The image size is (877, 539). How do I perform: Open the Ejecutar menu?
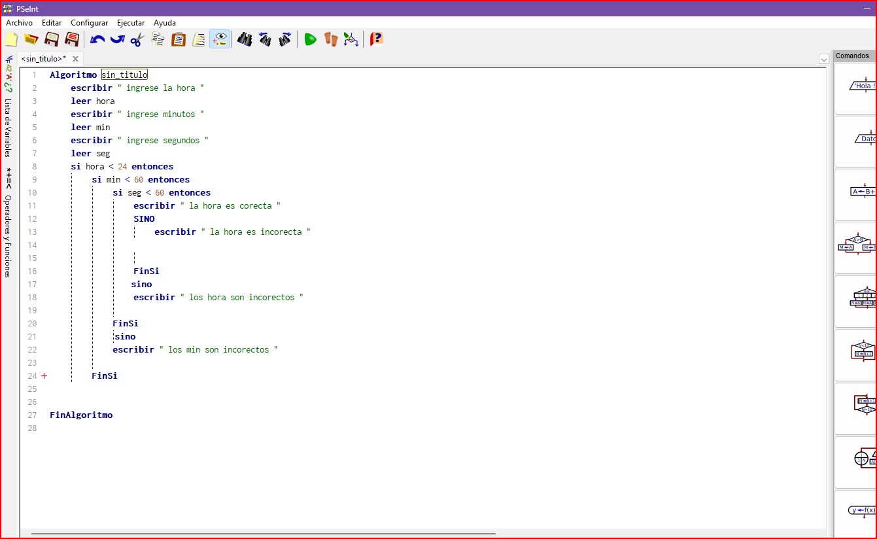pos(131,23)
